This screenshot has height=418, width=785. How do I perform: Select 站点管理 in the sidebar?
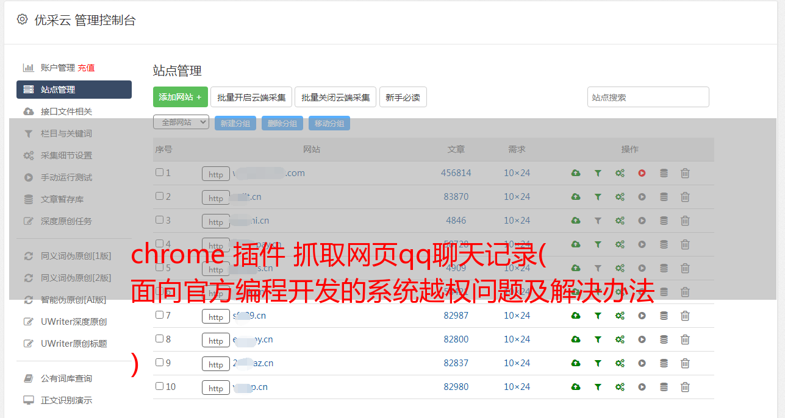coord(74,90)
